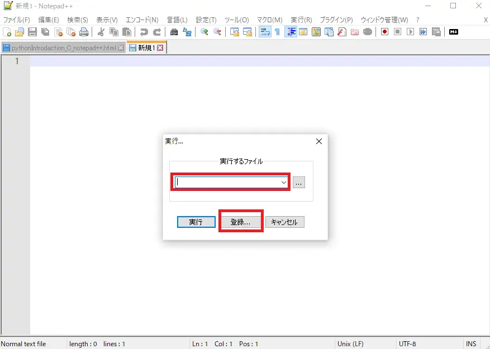490x349 pixels.
Task: Click the Markdown panel toolbar icon
Action: coord(454,32)
